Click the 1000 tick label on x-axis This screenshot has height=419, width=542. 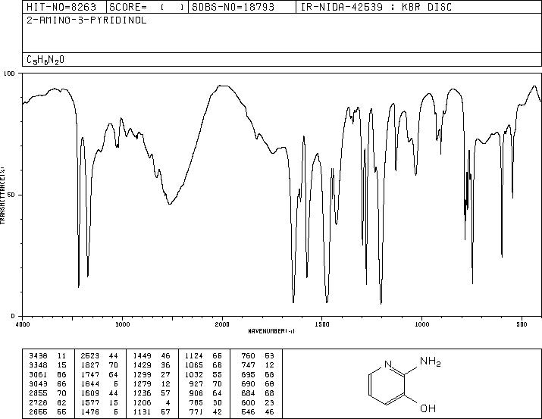[x=421, y=324]
